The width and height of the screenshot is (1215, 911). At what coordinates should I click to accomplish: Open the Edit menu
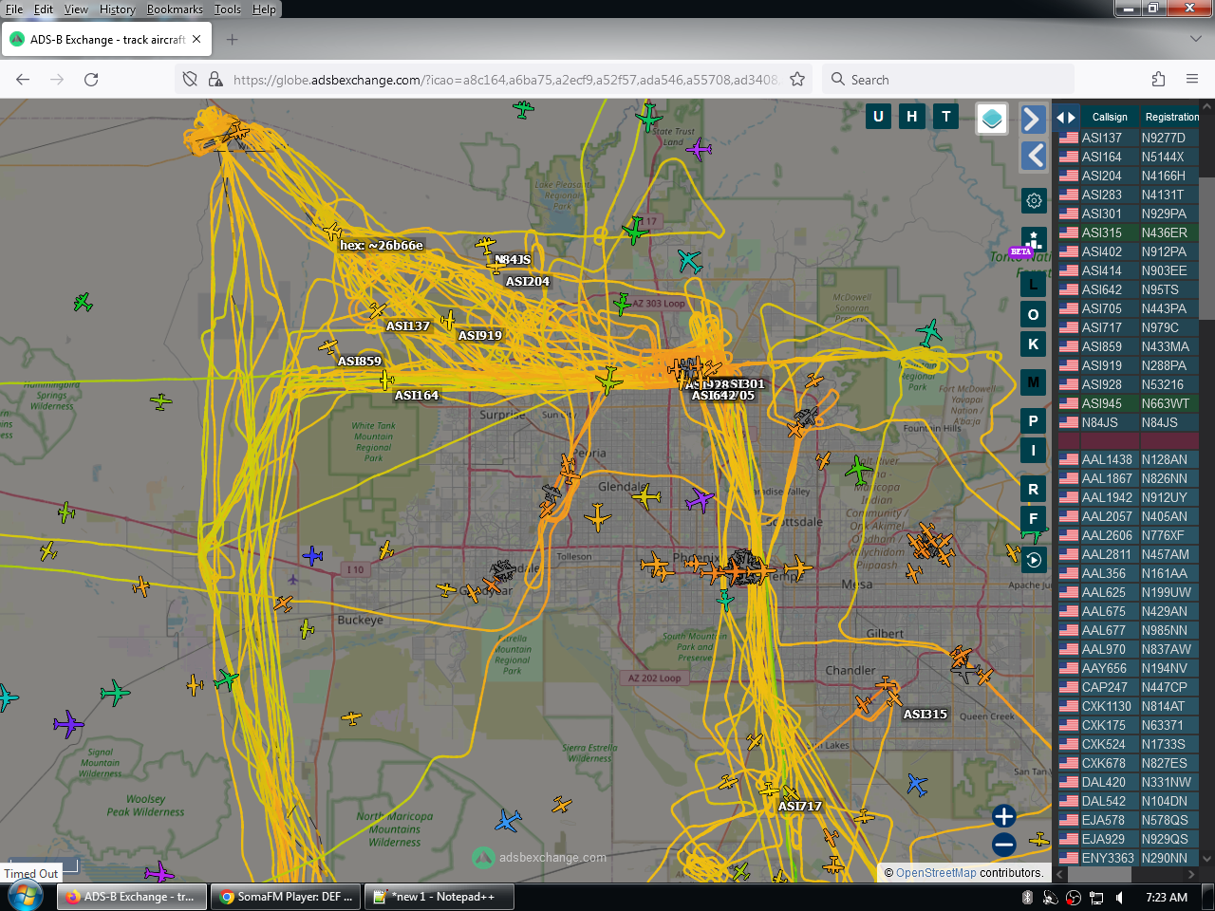[44, 9]
